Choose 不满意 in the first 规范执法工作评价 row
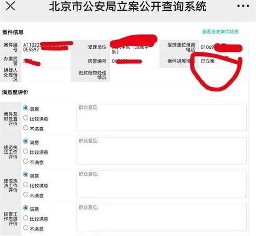256x236 pixels. pos(26,161)
